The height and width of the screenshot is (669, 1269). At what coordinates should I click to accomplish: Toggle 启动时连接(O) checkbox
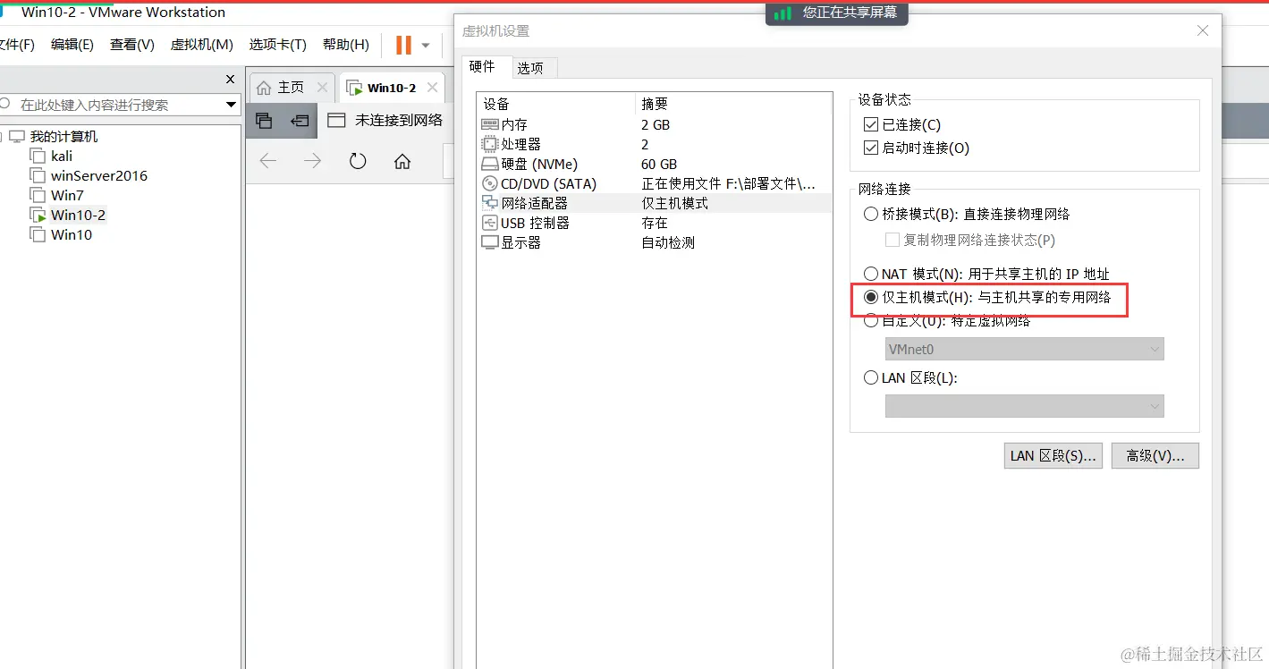click(871, 148)
